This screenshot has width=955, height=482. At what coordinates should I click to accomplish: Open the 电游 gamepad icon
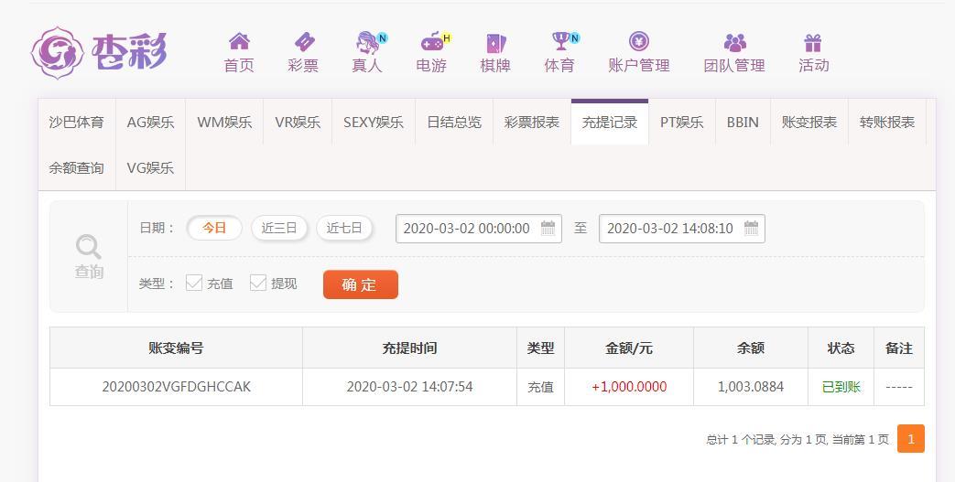tap(432, 42)
